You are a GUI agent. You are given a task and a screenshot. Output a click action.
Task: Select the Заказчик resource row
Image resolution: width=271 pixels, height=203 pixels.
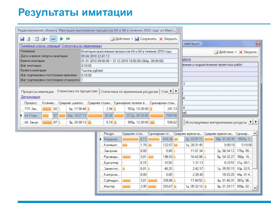(x=176, y=151)
